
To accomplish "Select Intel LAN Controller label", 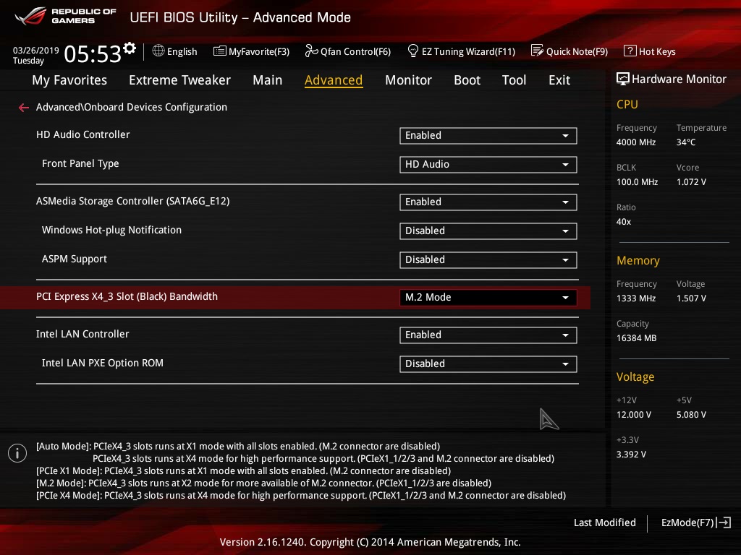I will tap(82, 334).
